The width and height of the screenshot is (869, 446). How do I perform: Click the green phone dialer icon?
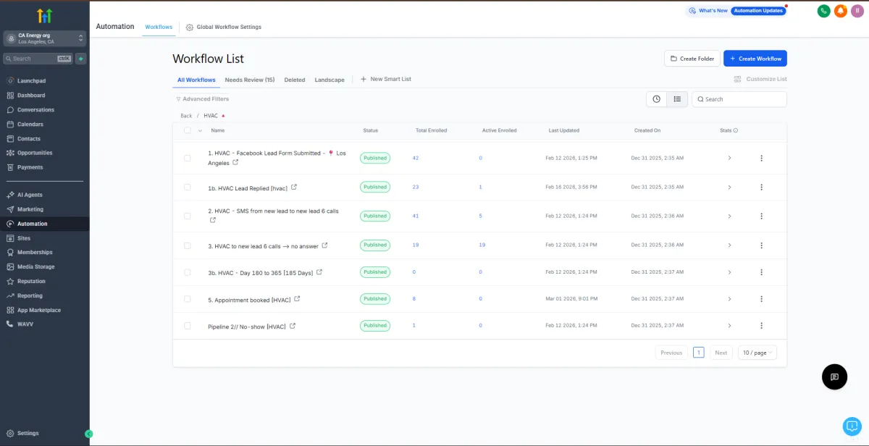pyautogui.click(x=823, y=11)
